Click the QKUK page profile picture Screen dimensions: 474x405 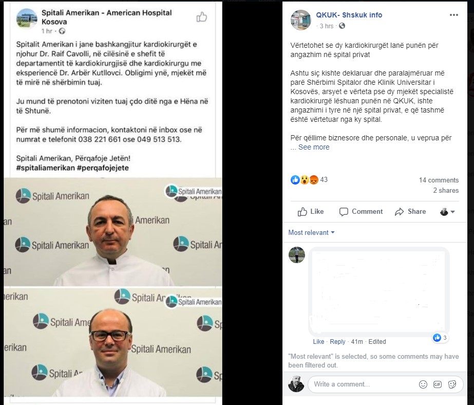pyautogui.click(x=301, y=20)
